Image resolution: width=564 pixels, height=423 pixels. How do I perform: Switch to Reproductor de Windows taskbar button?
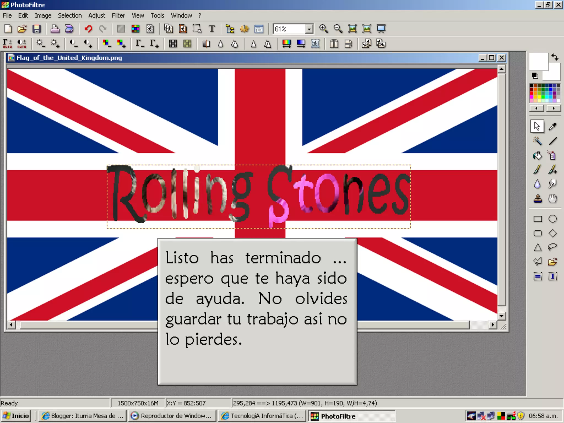(172, 416)
